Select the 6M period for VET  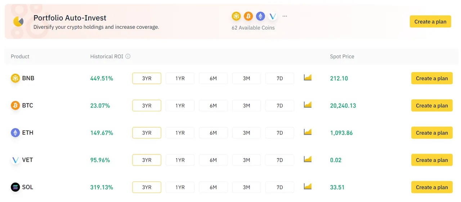coord(213,160)
